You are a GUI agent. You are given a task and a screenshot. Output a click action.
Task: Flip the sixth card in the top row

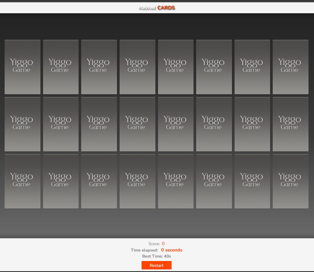click(214, 67)
